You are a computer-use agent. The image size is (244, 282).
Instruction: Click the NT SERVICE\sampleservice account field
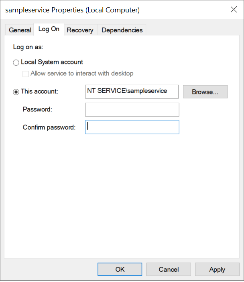coord(132,91)
